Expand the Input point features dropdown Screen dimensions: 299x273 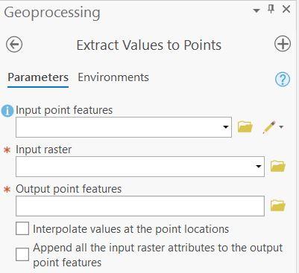(x=226, y=127)
